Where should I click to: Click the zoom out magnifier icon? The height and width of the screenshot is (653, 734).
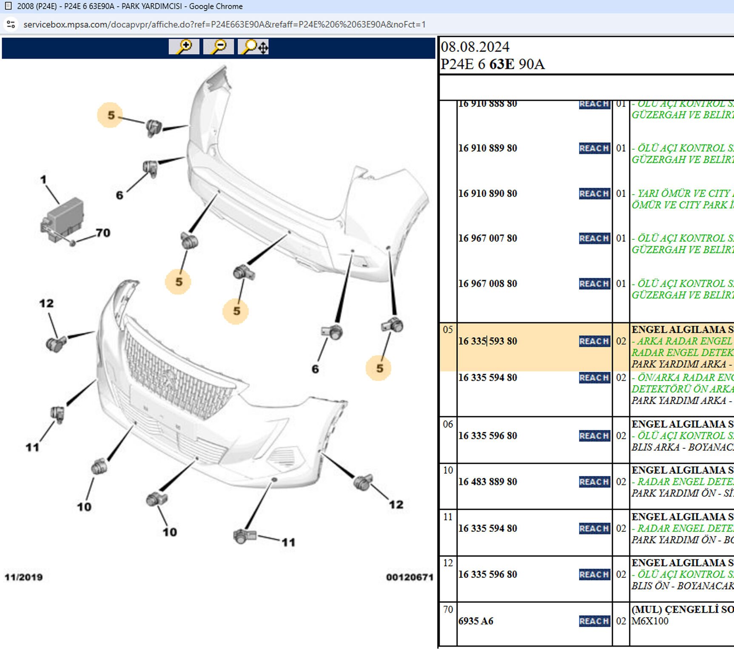point(218,46)
